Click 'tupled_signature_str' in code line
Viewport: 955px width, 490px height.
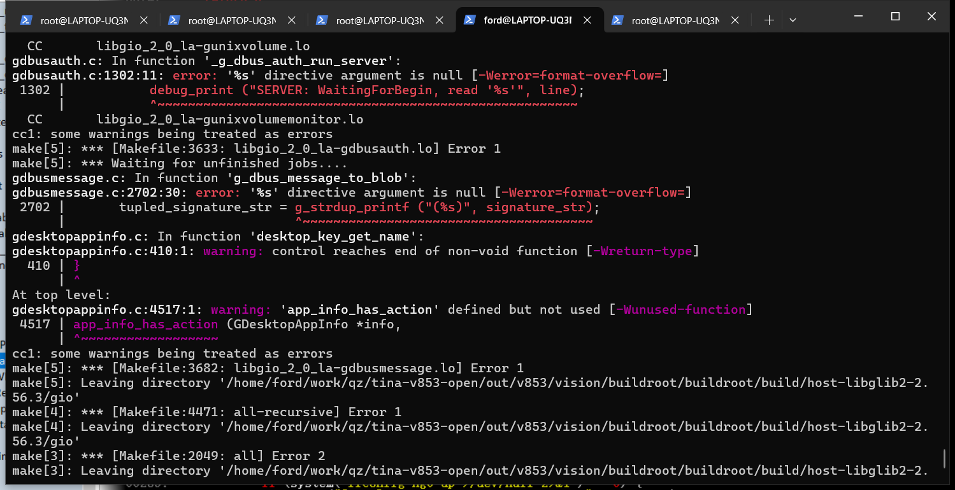pyautogui.click(x=195, y=207)
